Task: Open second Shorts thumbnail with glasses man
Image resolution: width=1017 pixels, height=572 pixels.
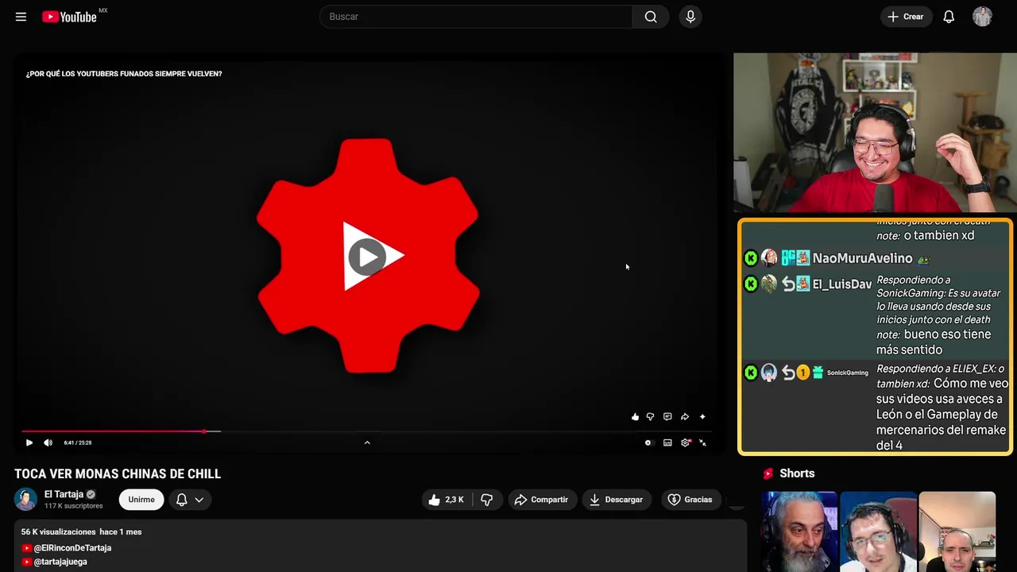Action: pyautogui.click(x=878, y=531)
